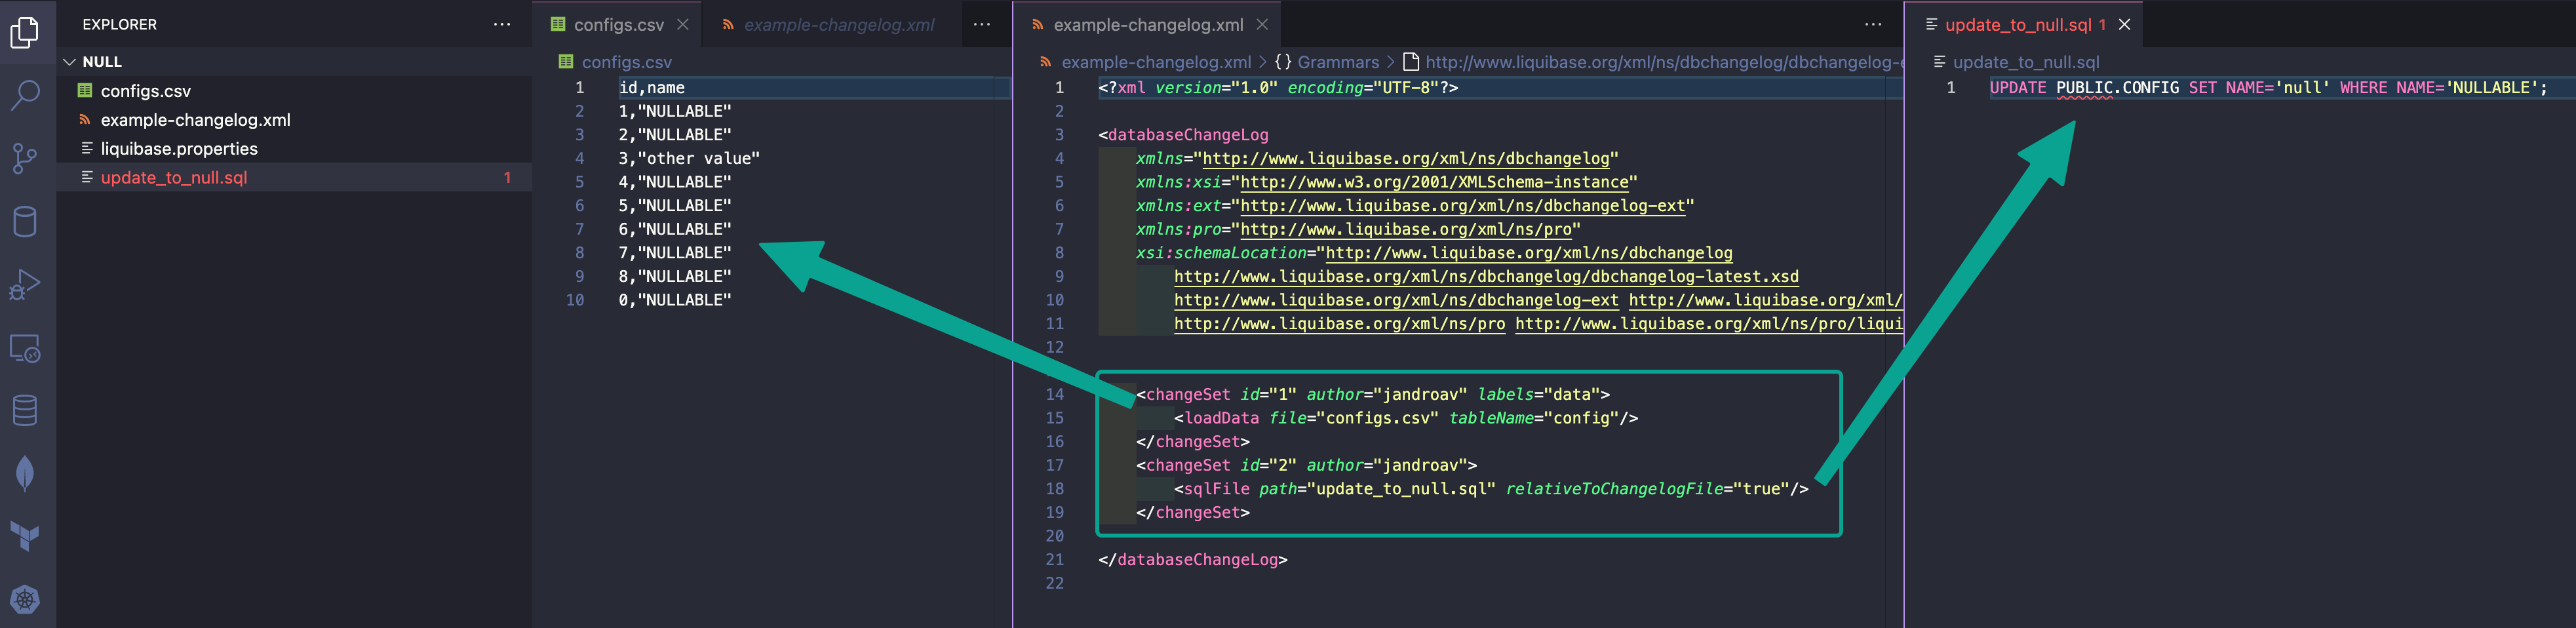Image resolution: width=2576 pixels, height=628 pixels.
Task: Open the Kubernetes helm wheel icon
Action: 25,599
